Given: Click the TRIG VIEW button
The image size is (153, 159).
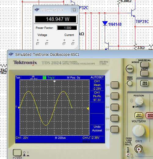Looking at the screenshot, I should pos(144,83).
